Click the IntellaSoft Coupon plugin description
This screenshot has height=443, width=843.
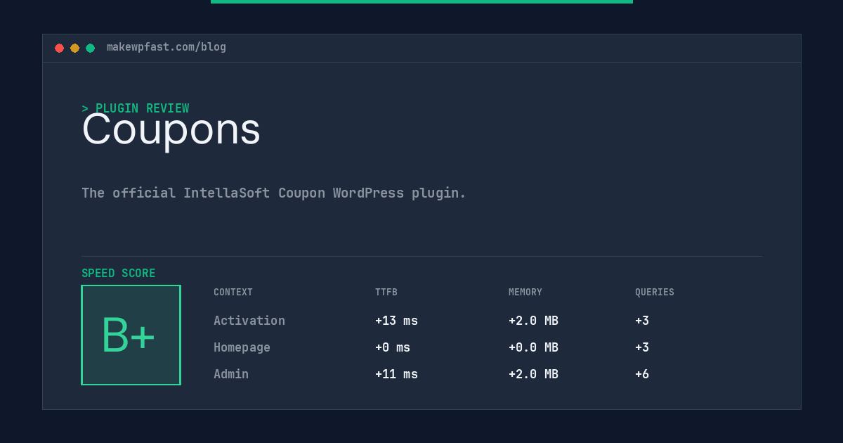point(274,193)
